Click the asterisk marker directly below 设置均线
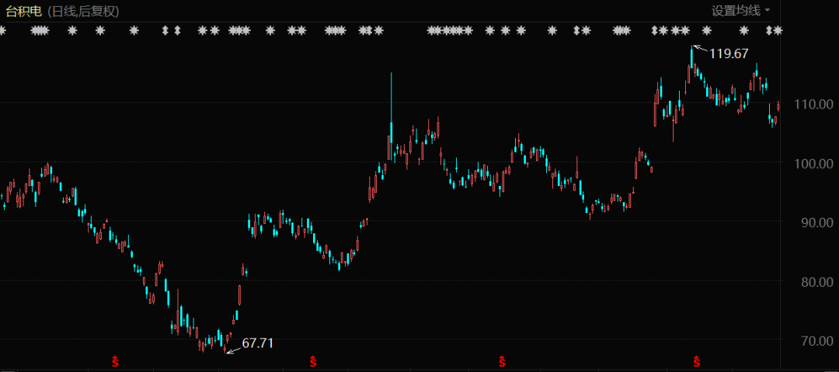 (x=743, y=31)
